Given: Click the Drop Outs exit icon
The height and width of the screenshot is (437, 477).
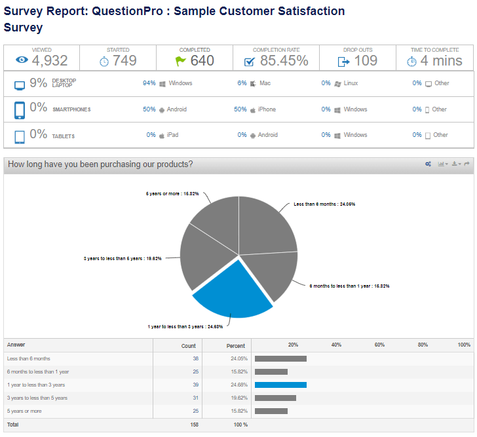Looking at the screenshot, I should pyautogui.click(x=343, y=62).
